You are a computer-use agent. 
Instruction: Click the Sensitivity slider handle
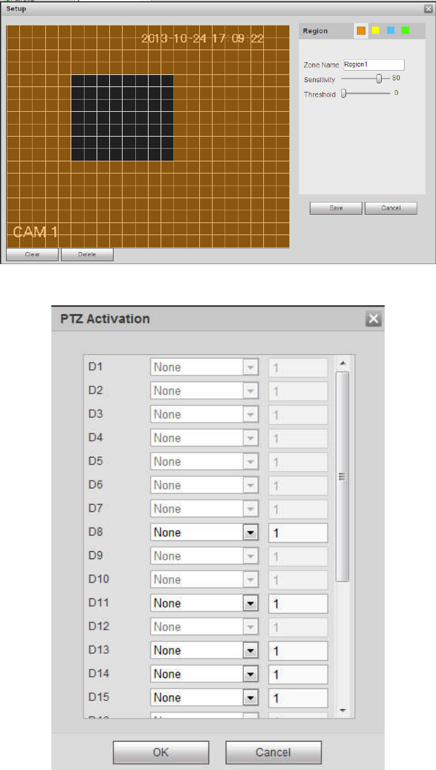379,78
